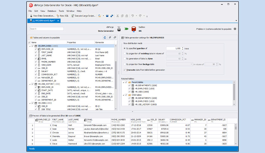265x153 pixels.
Task: Click the Open file toolbar icon
Action: [x=100, y=16]
